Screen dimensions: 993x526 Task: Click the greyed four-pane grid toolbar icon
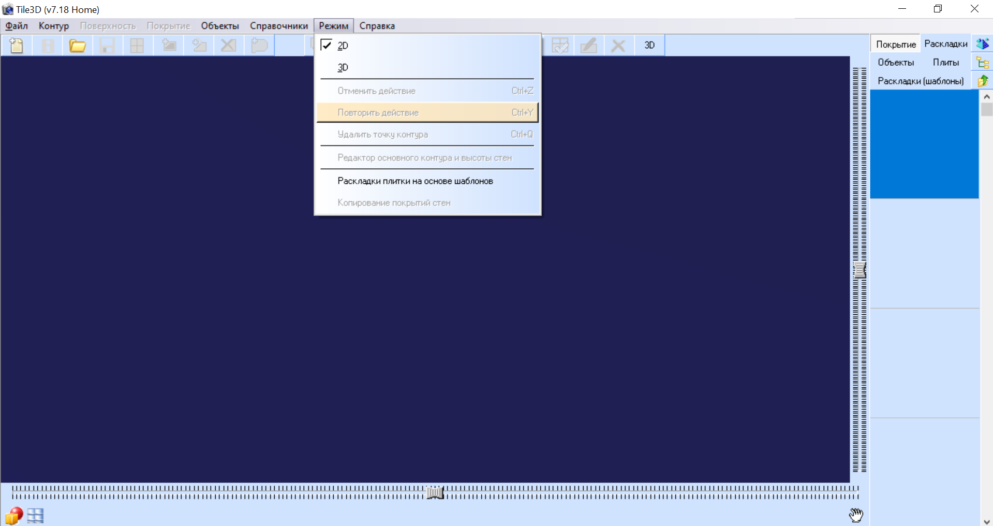(137, 46)
